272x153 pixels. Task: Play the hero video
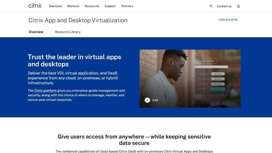pos(147,100)
